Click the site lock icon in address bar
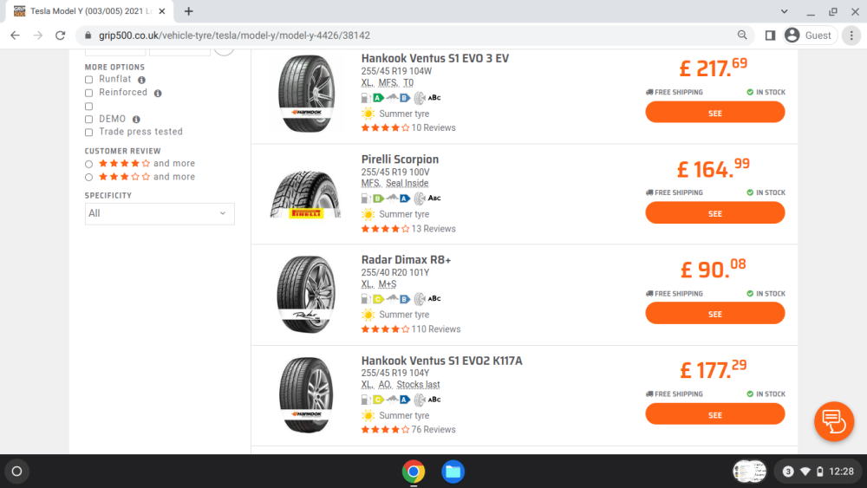Viewport: 867px width, 488px height. 88,36
